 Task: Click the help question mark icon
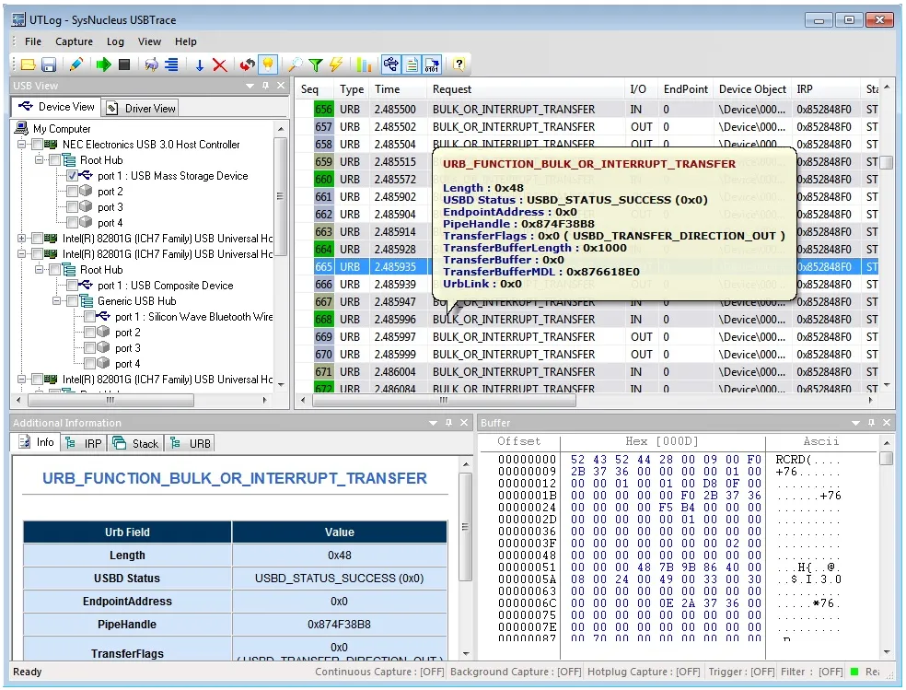coord(458,64)
